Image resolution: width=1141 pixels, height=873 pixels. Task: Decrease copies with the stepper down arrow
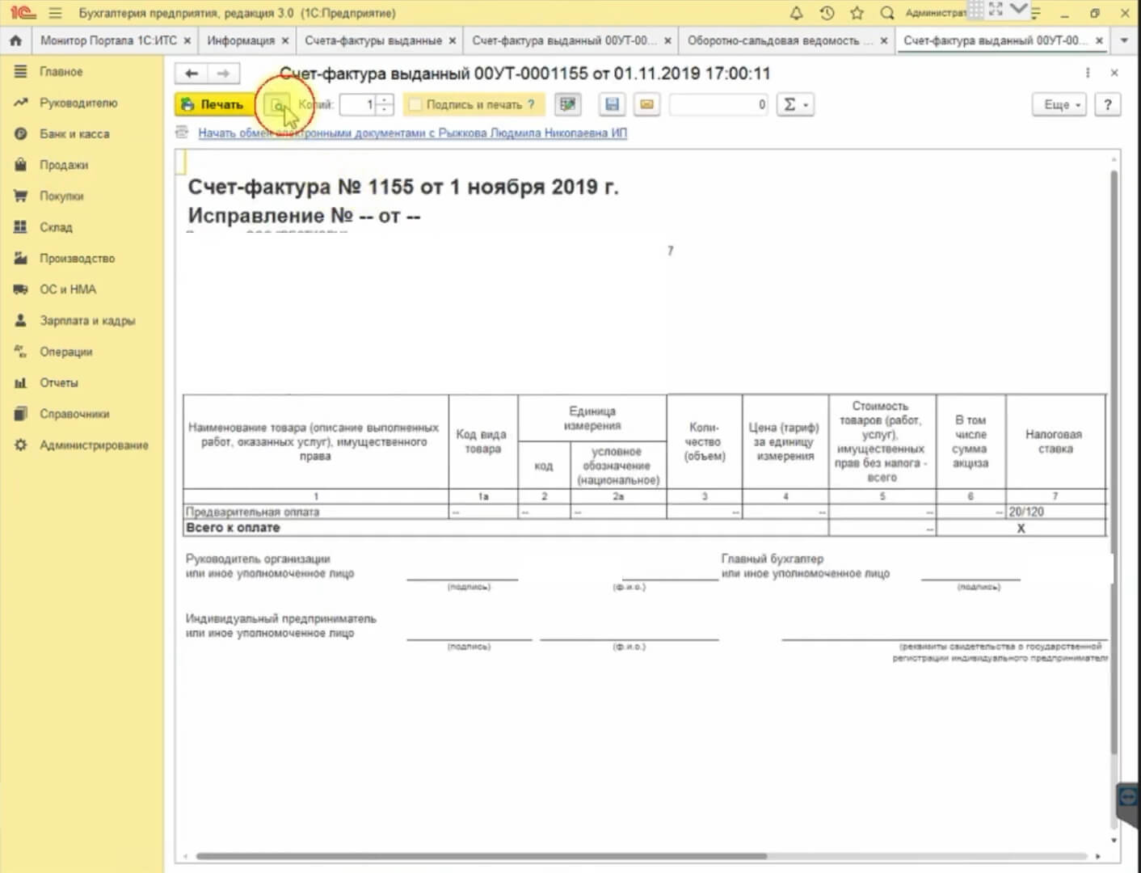point(385,110)
